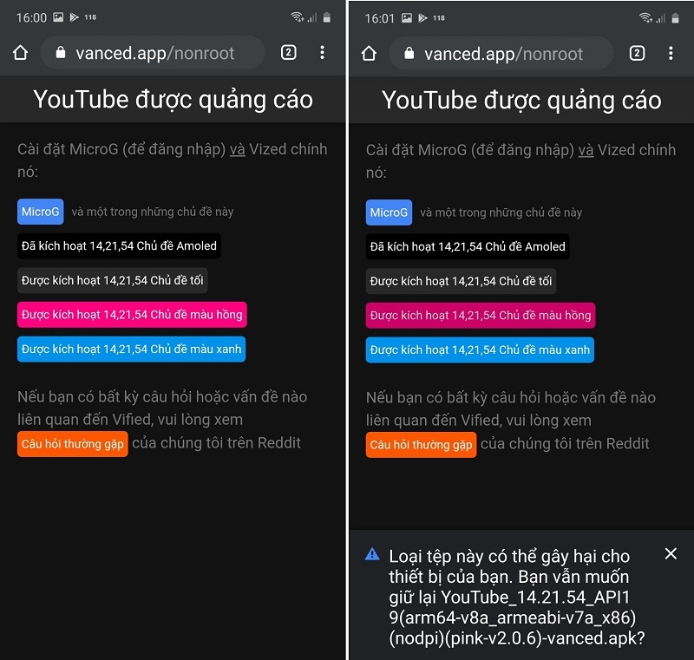Tap the 16:00 clock in left status bar
The height and width of the screenshot is (660, 694).
[x=31, y=17]
